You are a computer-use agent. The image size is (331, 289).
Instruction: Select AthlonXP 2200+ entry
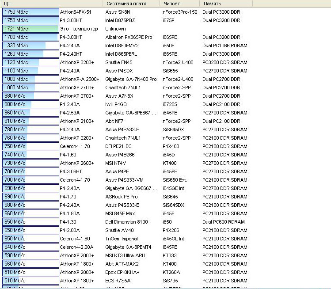[x=77, y=138]
